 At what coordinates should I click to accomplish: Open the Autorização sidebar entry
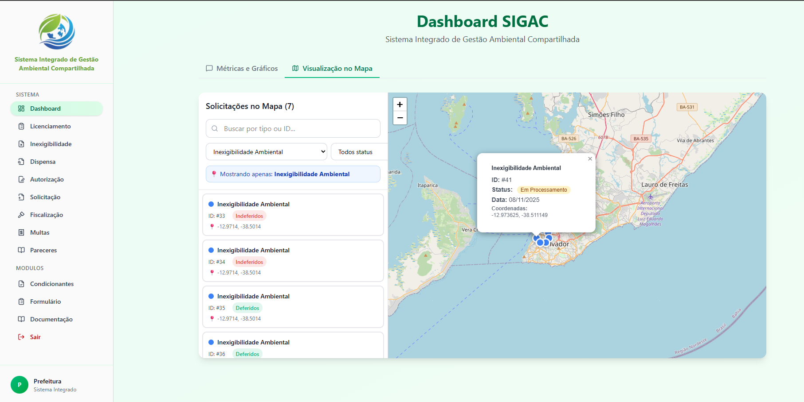[46, 179]
